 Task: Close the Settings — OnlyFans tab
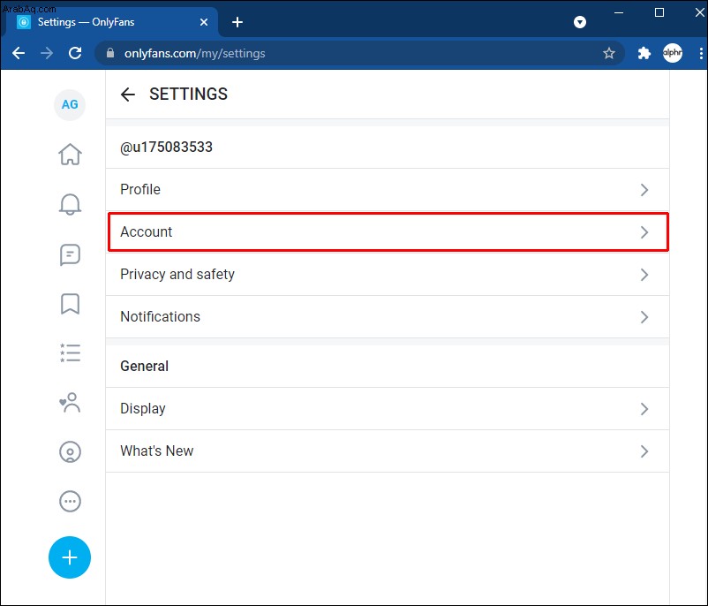[204, 22]
